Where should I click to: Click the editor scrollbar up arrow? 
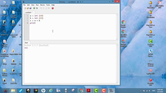click(x=117, y=15)
